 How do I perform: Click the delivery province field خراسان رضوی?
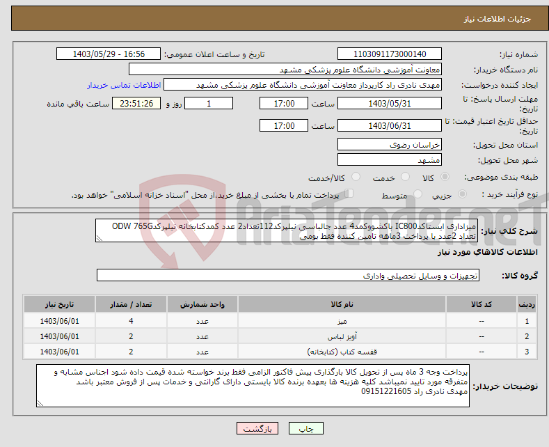click(x=390, y=144)
